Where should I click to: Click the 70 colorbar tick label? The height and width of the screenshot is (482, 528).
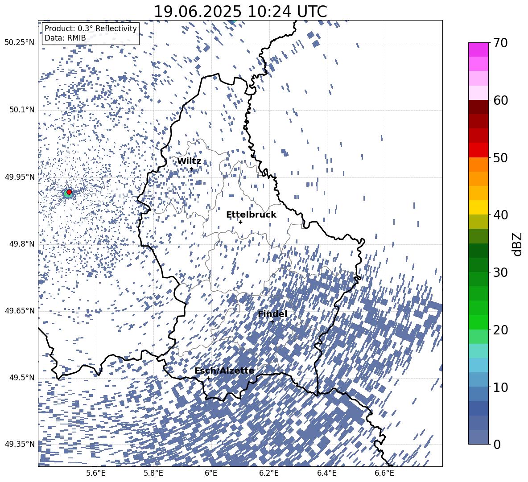pyautogui.click(x=500, y=43)
